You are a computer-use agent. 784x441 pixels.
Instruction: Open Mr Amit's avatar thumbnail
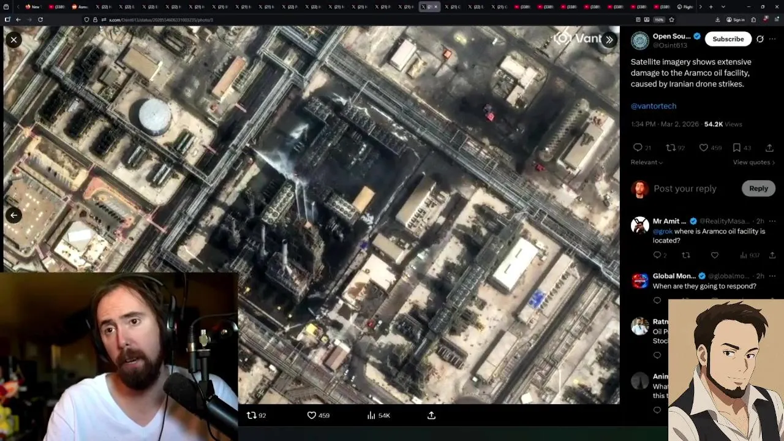(640, 225)
